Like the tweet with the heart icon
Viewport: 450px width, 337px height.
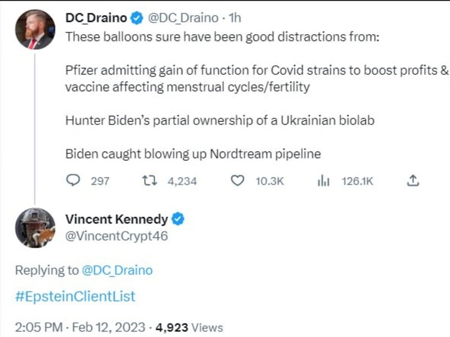tap(238, 181)
